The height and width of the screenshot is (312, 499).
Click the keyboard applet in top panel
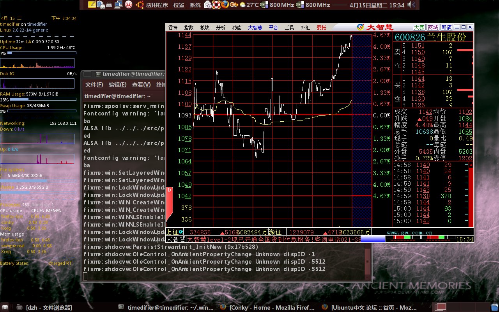pos(109,5)
